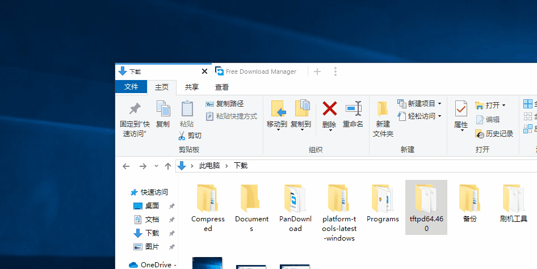Select the Documents folder
This screenshot has height=269, width=537.
click(251, 208)
